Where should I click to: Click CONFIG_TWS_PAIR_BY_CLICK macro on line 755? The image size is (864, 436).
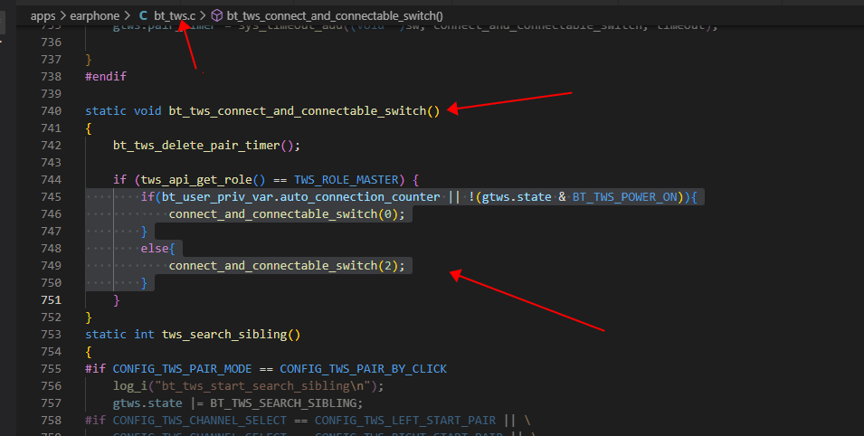363,369
